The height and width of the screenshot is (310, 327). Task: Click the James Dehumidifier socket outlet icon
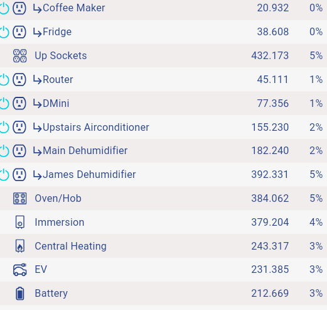point(19,174)
